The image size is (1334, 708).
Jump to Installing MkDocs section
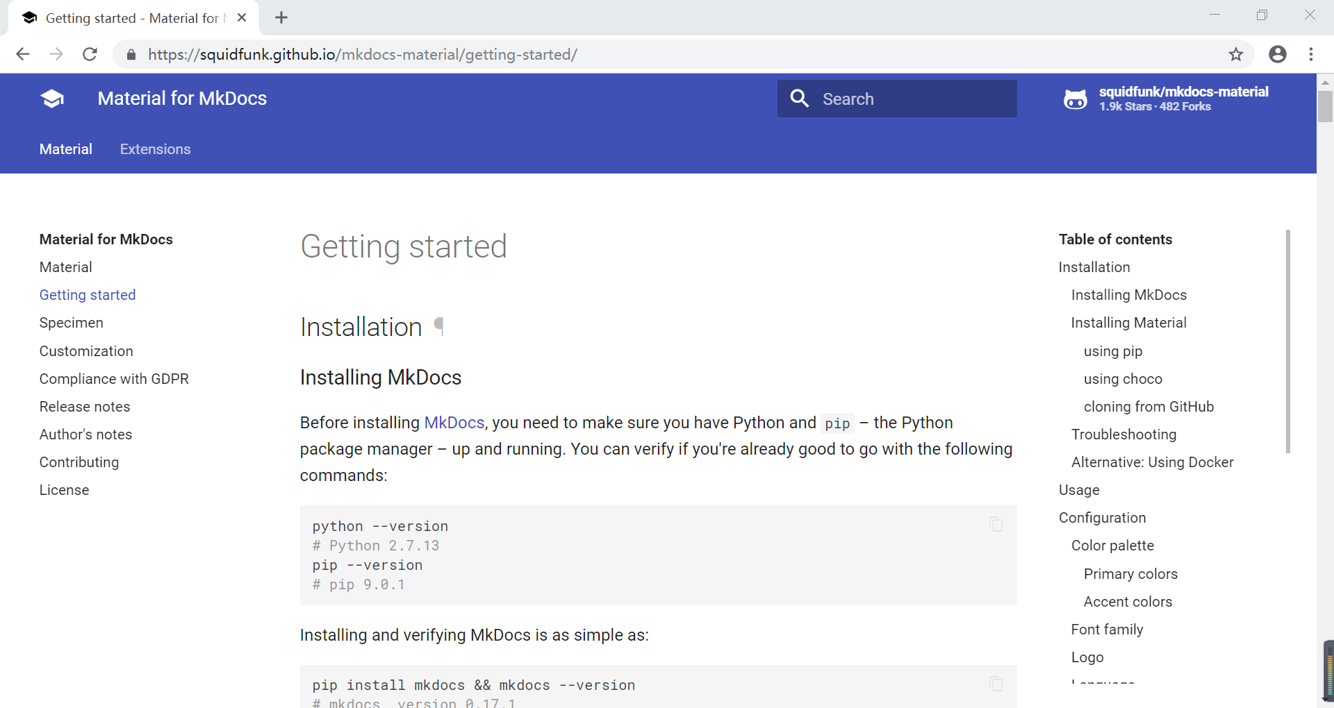[1129, 295]
